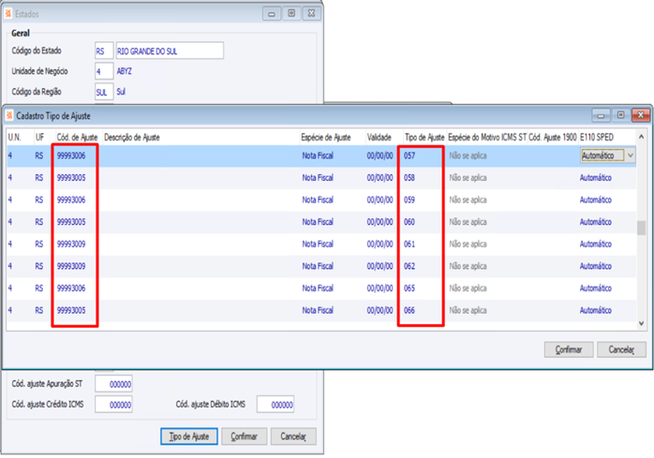Click the Cadastro Tipo de Ajuste title icon
Image resolution: width=654 pixels, height=458 pixels.
pos(9,115)
